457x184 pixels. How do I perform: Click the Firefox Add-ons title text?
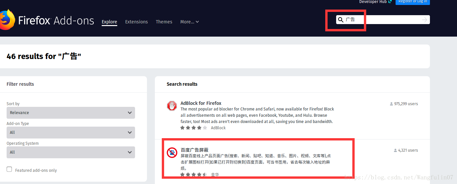coord(56,21)
